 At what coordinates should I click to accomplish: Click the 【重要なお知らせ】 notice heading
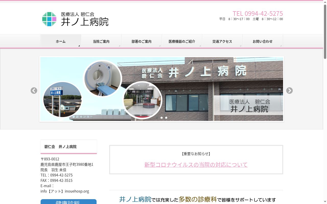[x=196, y=154]
